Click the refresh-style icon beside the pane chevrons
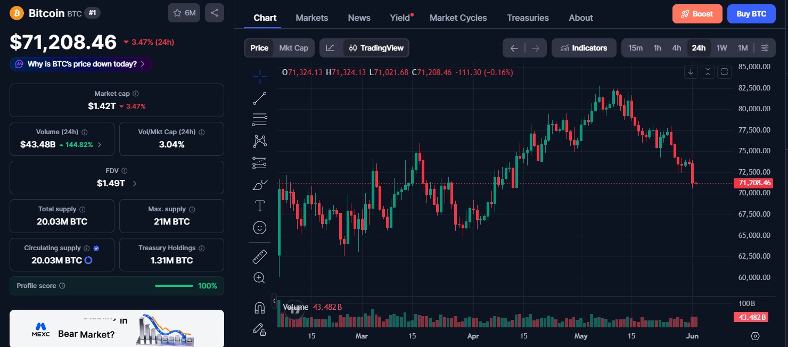 point(724,71)
